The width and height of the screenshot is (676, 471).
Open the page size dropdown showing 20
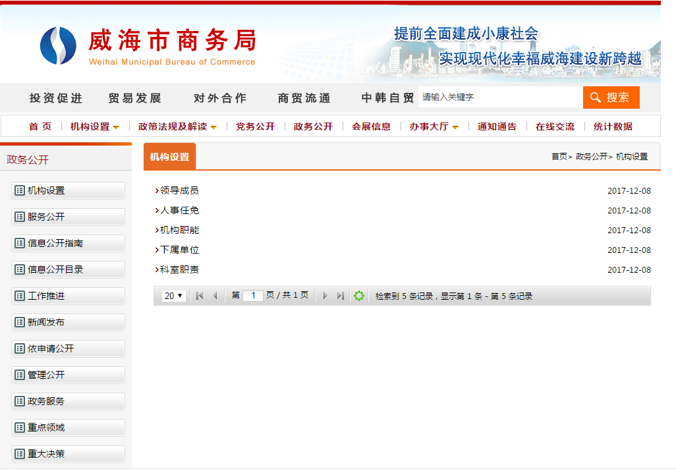tap(173, 296)
